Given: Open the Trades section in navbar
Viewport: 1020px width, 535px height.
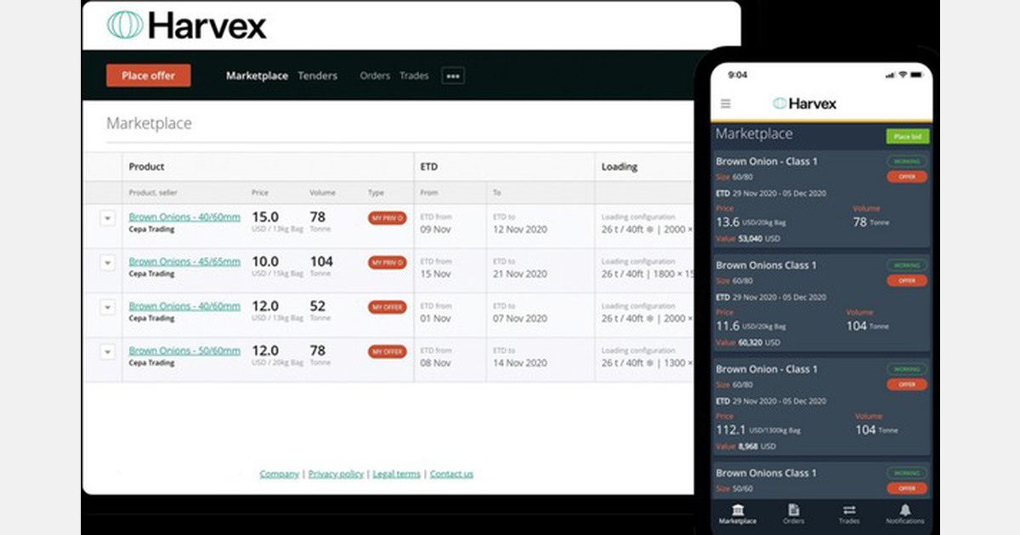Looking at the screenshot, I should pyautogui.click(x=414, y=76).
